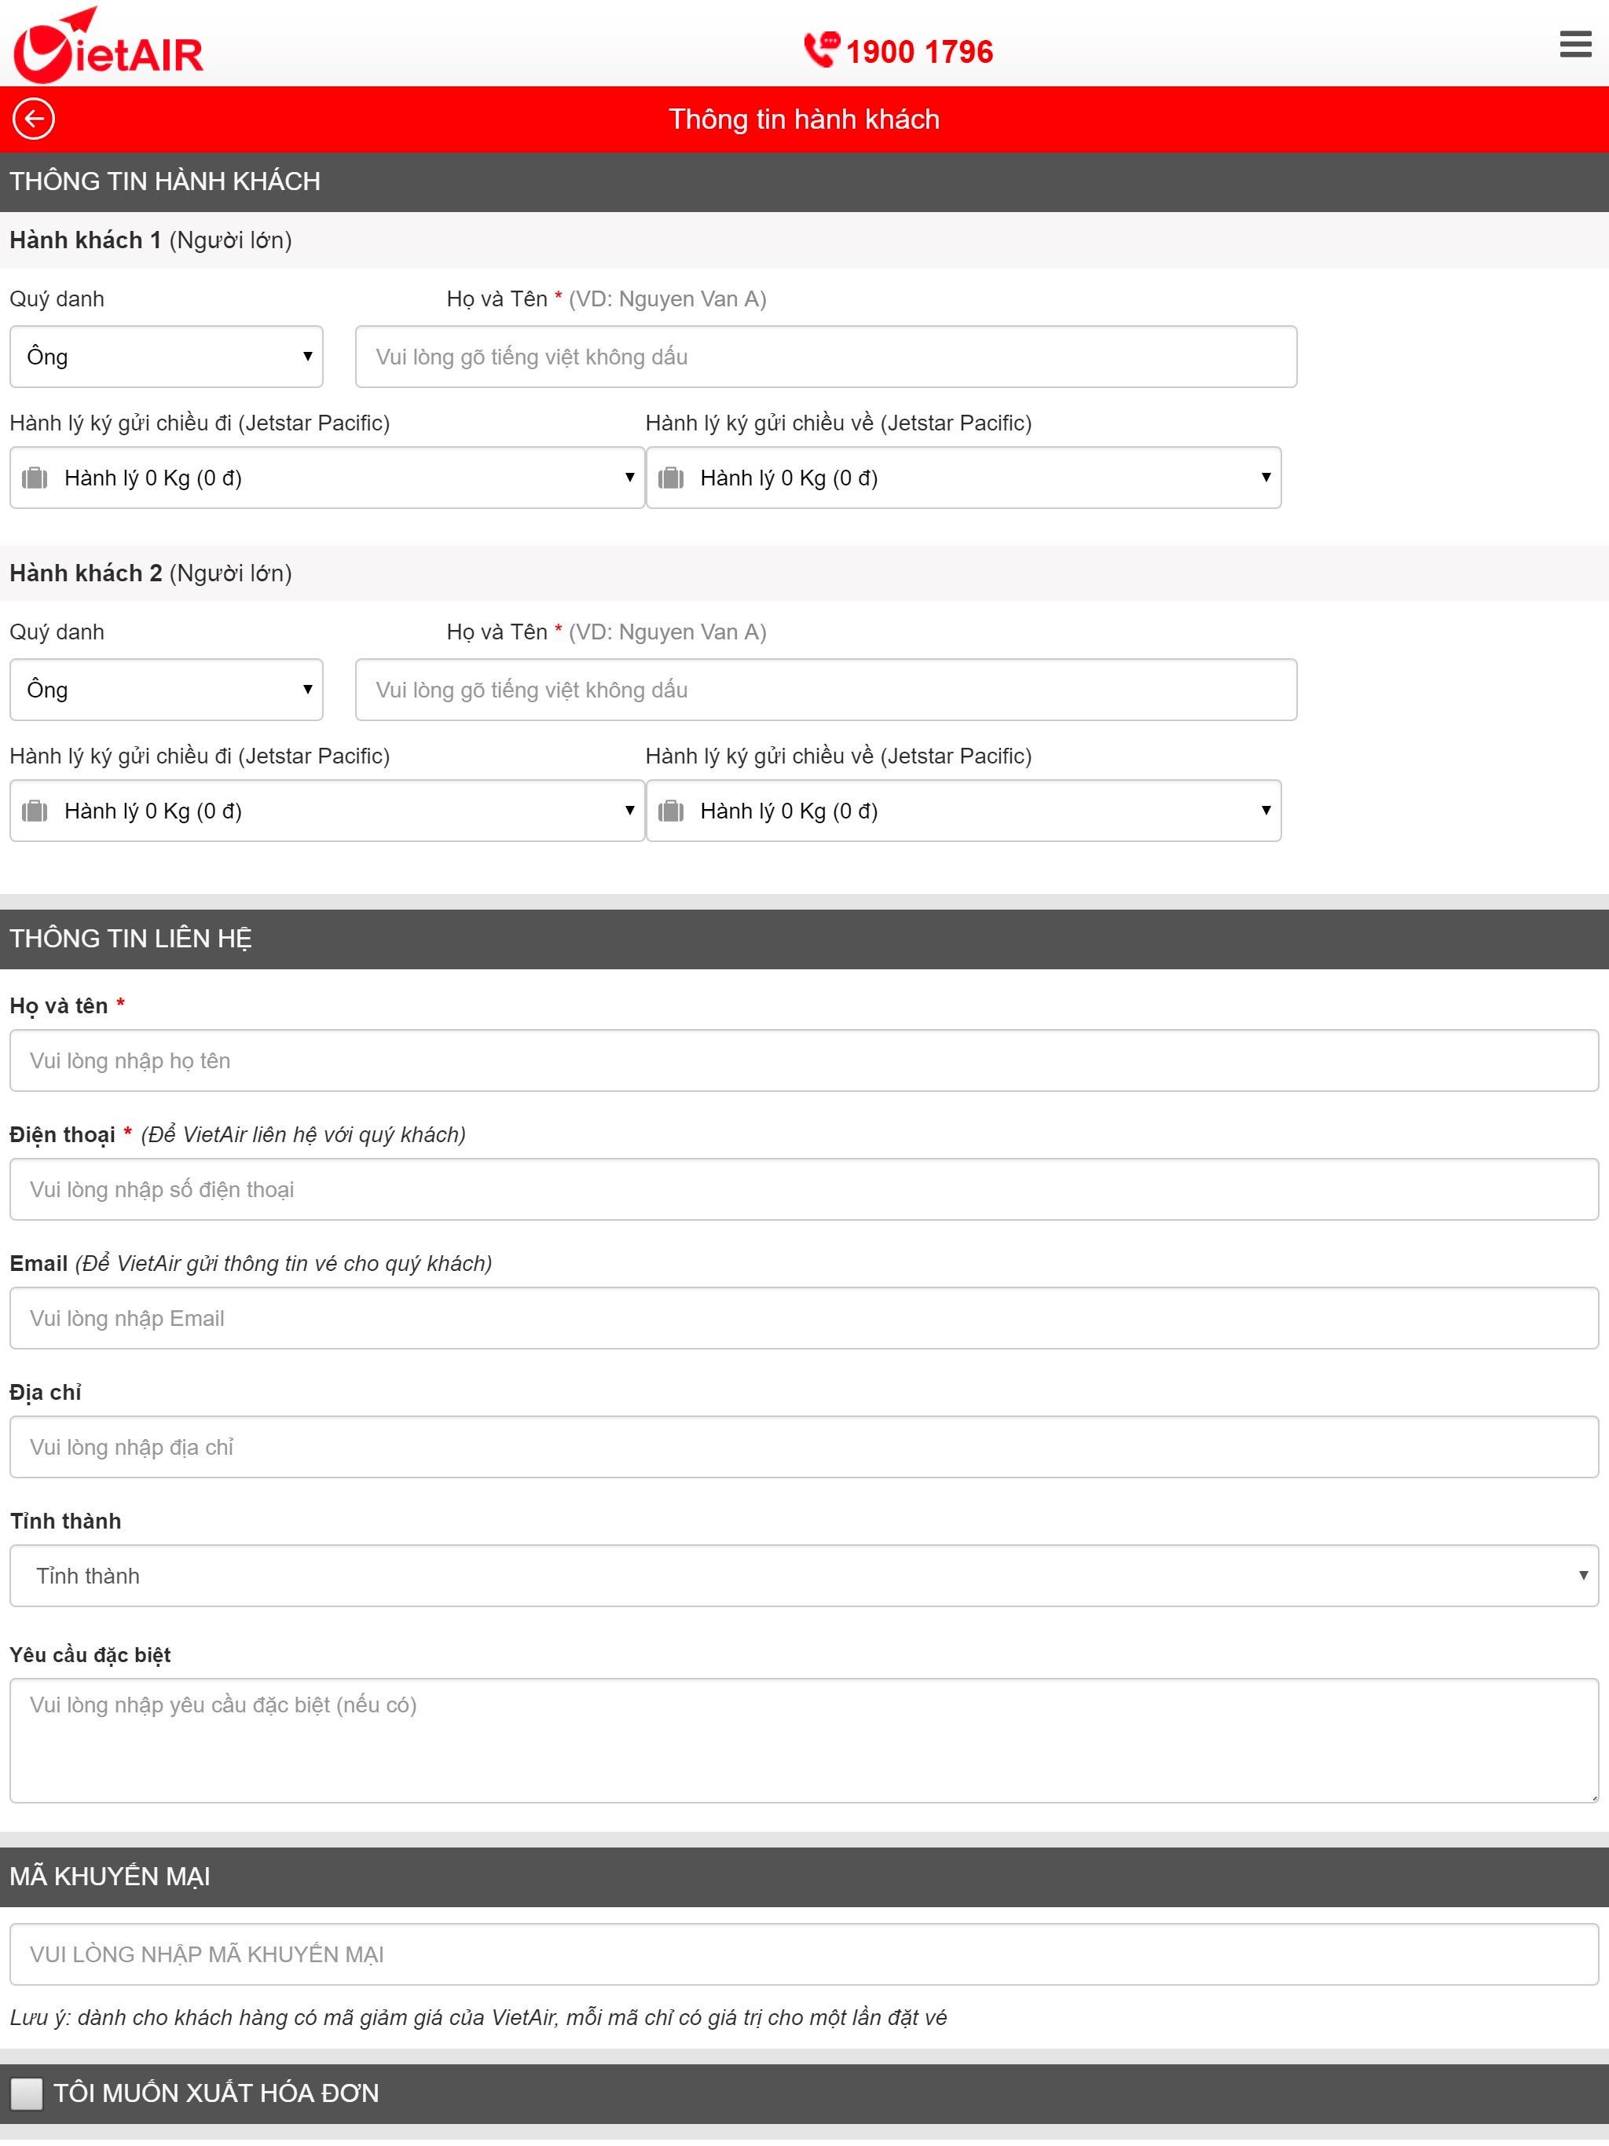Open Quý danh dropdown for Hành khách 2
Screen dimensions: 1609x2146
(166, 689)
